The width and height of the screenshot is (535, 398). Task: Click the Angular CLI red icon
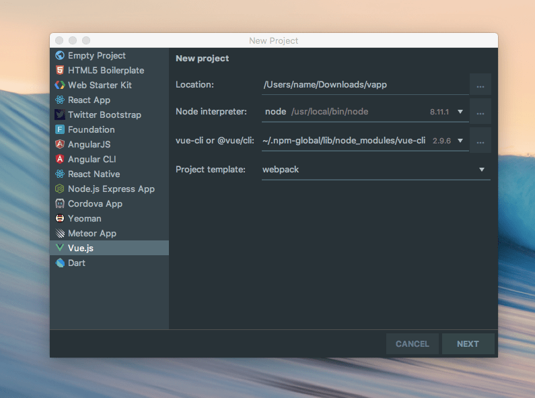coord(60,159)
